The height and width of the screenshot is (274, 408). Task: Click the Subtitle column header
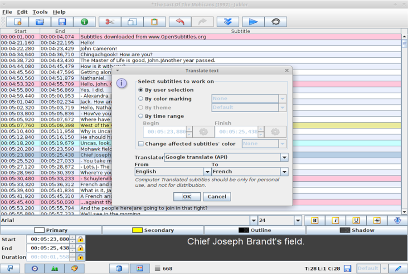(240, 31)
